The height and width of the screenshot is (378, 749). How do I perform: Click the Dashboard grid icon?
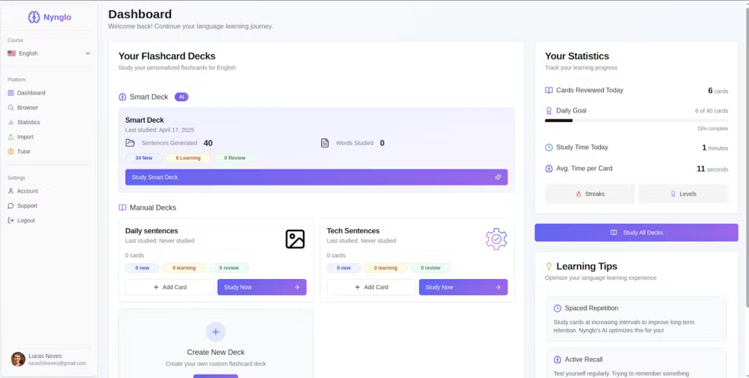point(11,93)
